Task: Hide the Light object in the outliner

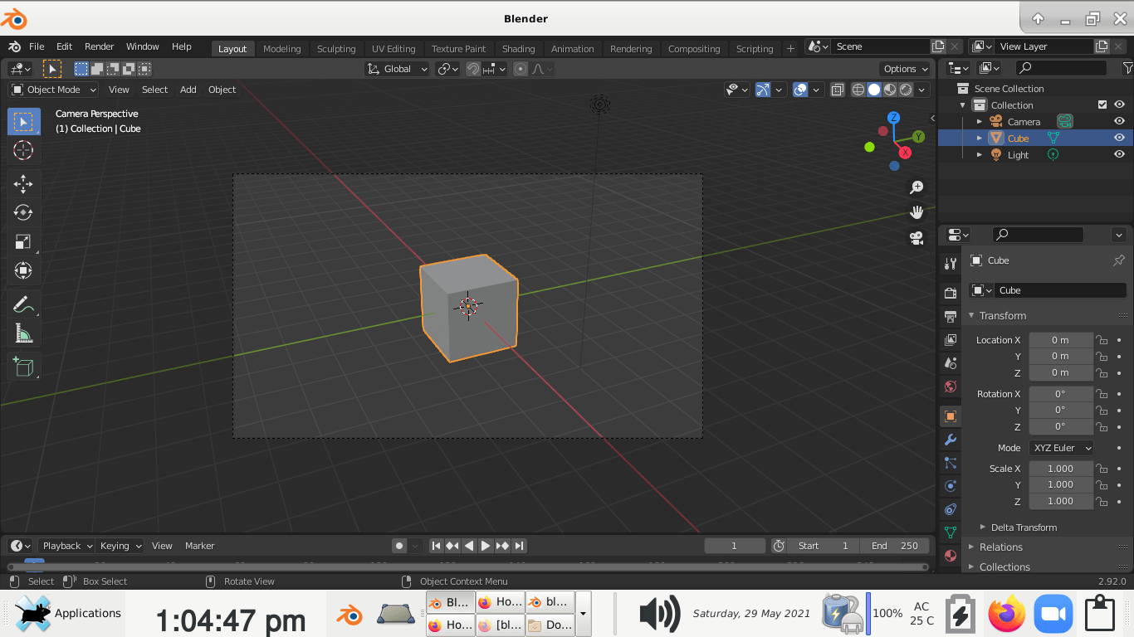Action: [x=1119, y=154]
